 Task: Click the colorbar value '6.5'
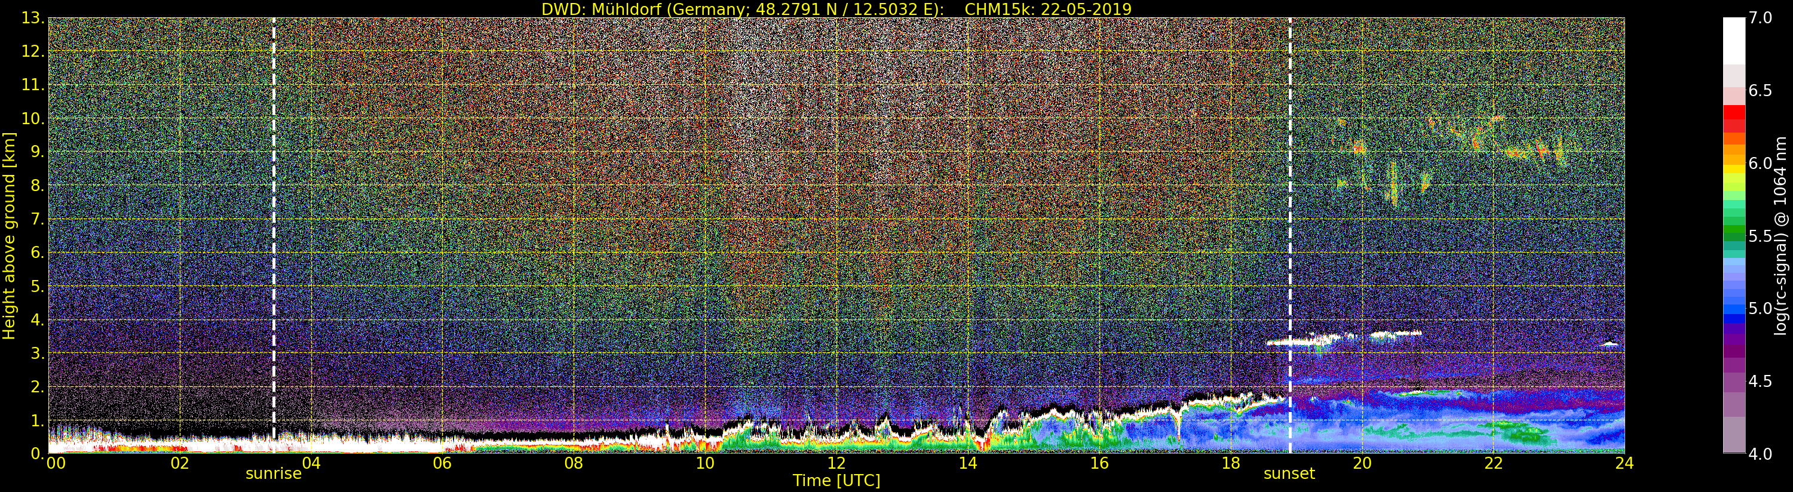click(1760, 91)
